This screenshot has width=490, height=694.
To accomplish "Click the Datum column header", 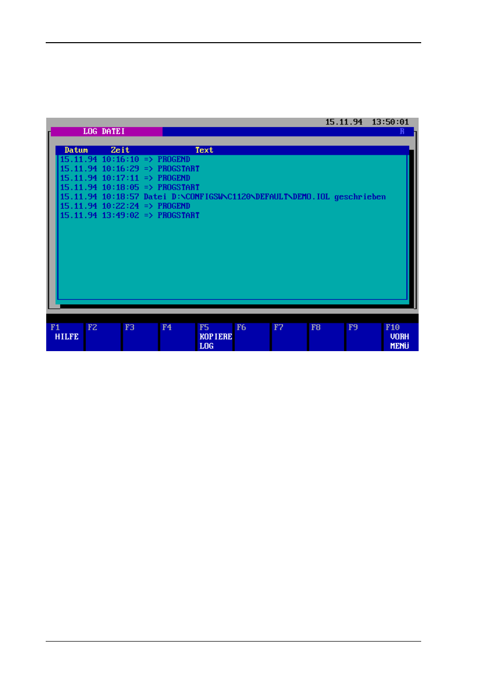I will (x=76, y=150).
